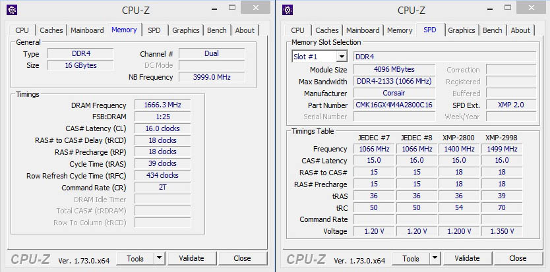The image size is (550, 272).
Task: Click the tRFC value 434 clocks
Action: 162,175
